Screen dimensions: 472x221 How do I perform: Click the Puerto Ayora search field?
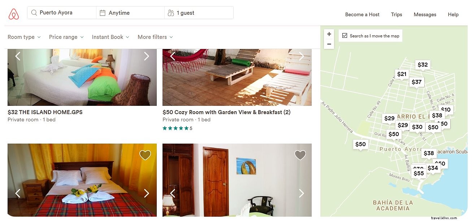tap(61, 13)
